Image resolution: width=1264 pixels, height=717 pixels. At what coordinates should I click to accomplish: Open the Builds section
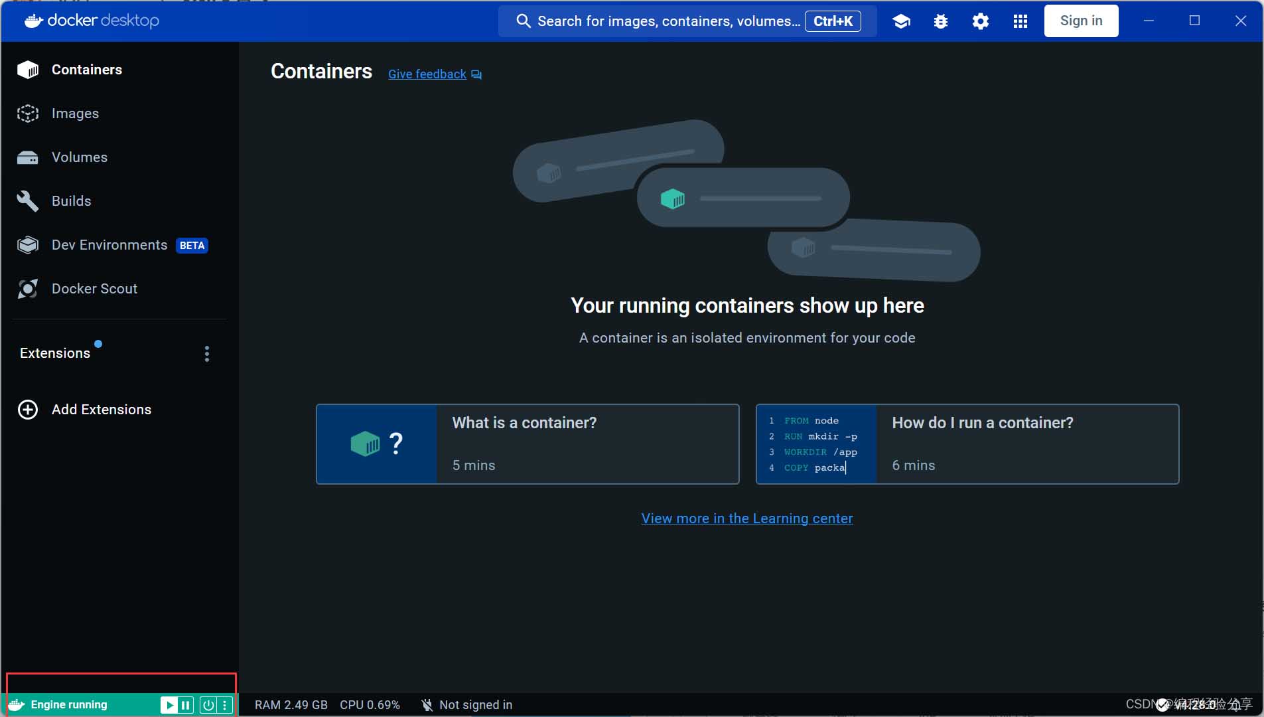pyautogui.click(x=71, y=201)
